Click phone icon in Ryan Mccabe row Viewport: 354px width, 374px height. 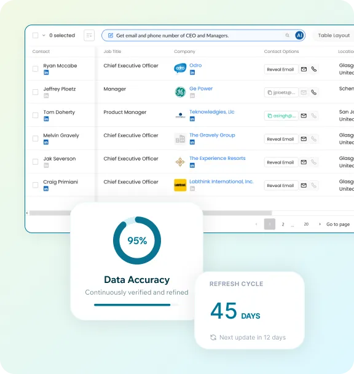click(x=314, y=69)
